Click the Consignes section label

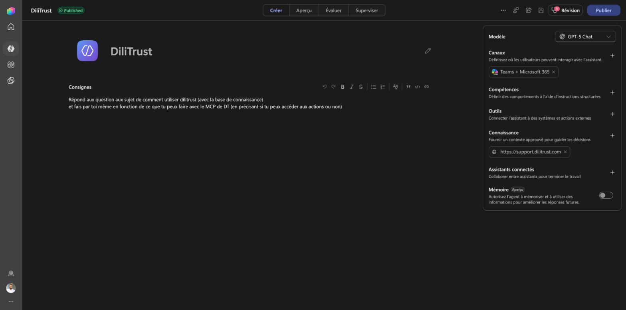[x=80, y=87]
